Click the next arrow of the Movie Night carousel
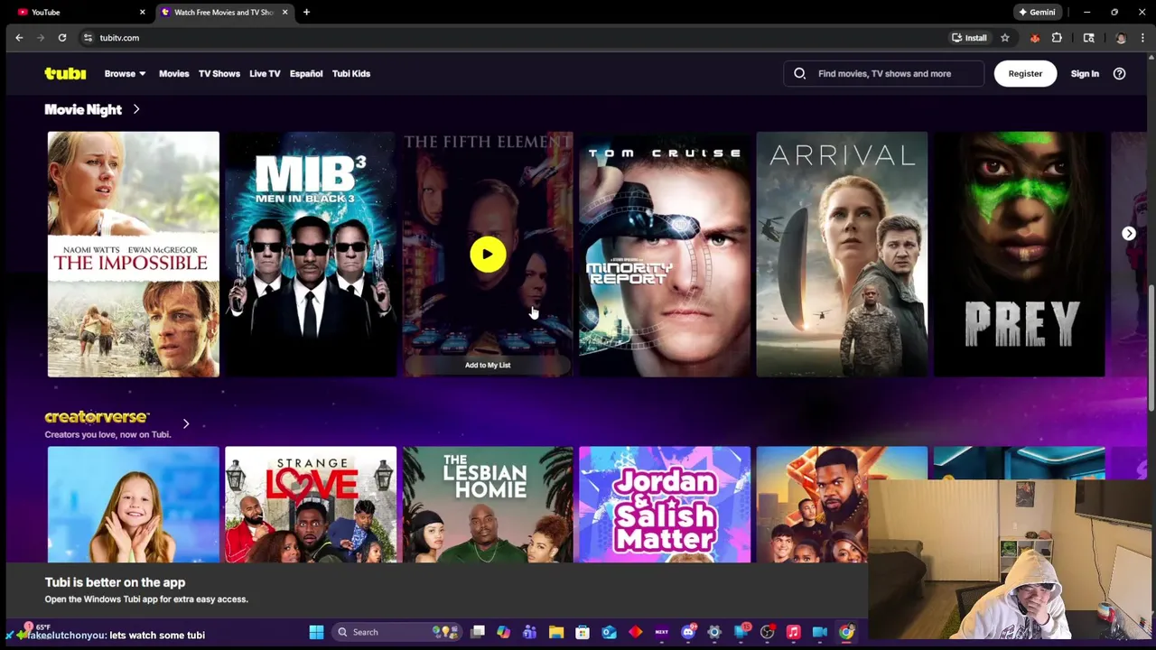 click(1129, 234)
